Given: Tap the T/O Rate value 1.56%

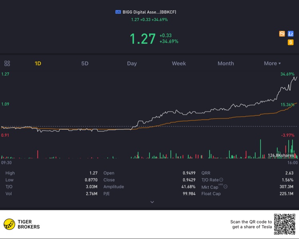Looking at the screenshot, I should [x=287, y=180].
